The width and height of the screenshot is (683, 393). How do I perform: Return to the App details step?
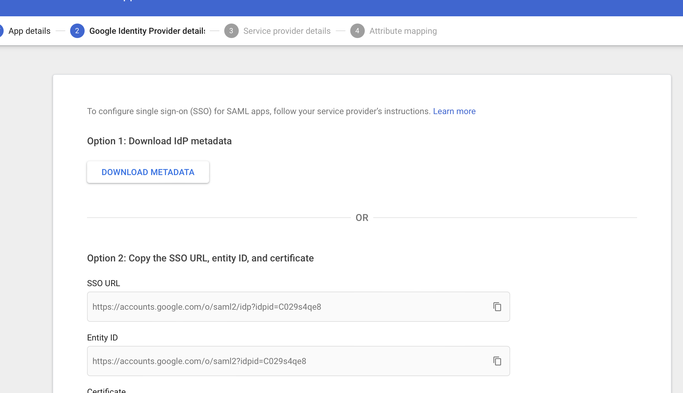click(x=29, y=31)
